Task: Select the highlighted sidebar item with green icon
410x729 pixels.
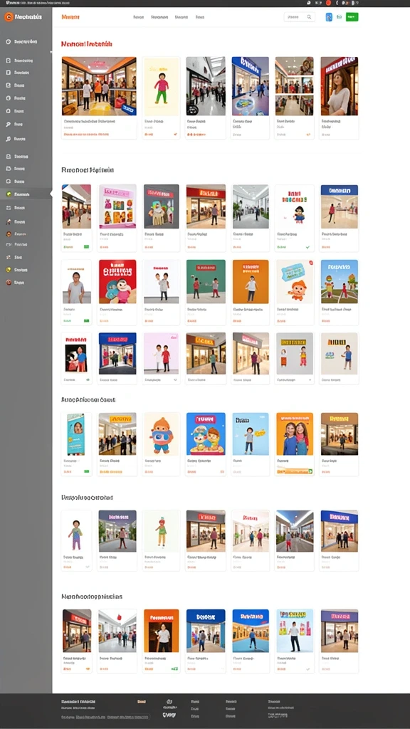Action: (x=26, y=194)
